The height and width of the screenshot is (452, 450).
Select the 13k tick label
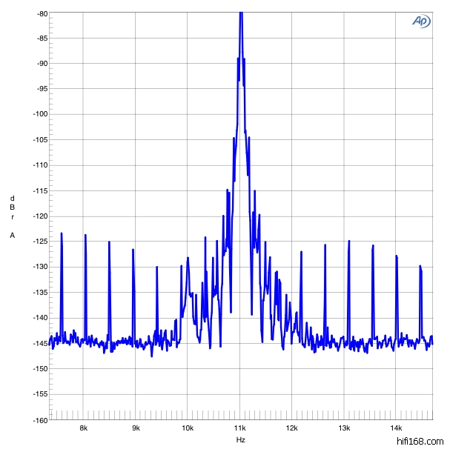(x=344, y=428)
